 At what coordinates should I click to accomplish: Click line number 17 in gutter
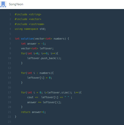(x=9, y=92)
